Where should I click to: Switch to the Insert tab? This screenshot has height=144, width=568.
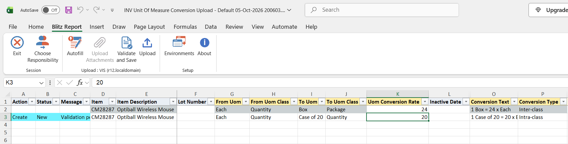97,27
